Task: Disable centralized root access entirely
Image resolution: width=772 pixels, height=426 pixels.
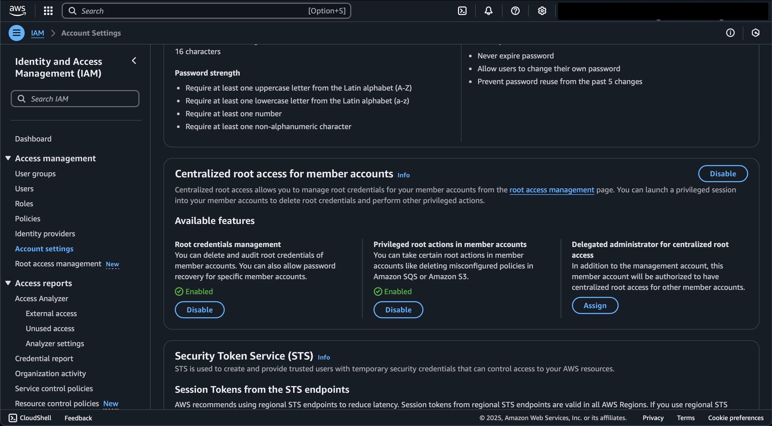Action: [723, 174]
